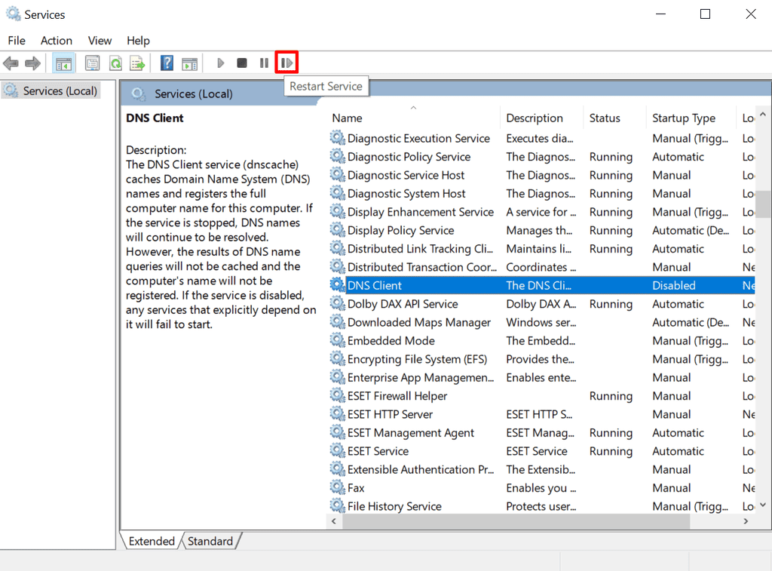Stop the service using the square Stop icon
The height and width of the screenshot is (571, 772).
[x=241, y=63]
